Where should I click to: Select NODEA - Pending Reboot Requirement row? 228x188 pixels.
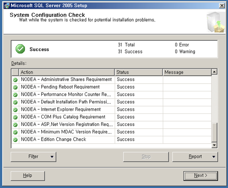pyautogui.click(x=111, y=87)
